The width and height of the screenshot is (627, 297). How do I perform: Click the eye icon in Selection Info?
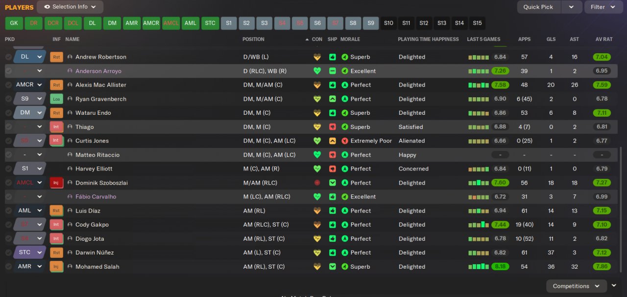click(x=47, y=7)
